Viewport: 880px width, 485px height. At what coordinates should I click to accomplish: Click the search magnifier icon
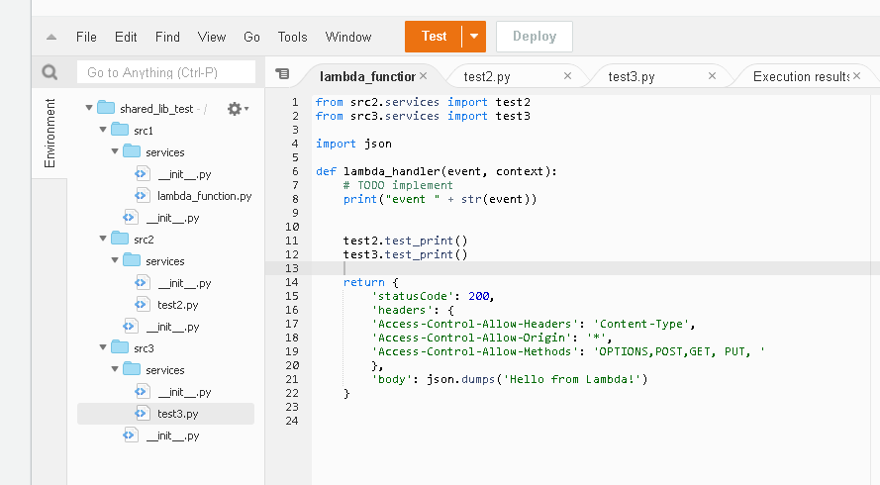tap(50, 72)
